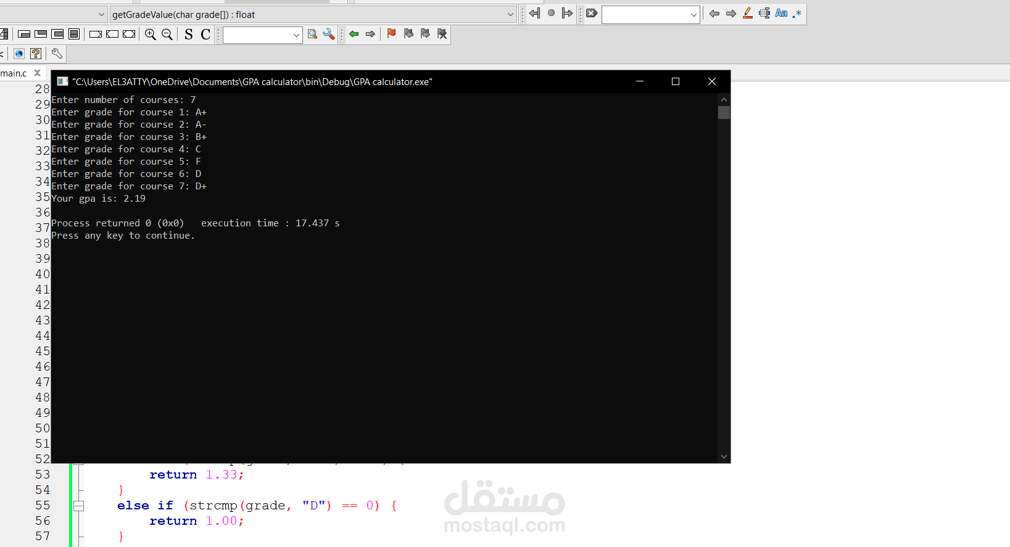Jump forward with the gray right arrow
This screenshot has height=547, width=1010.
tap(370, 35)
